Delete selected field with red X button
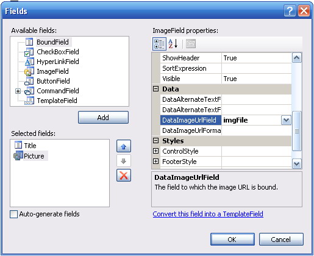Viewport: 314px width, 256px height. click(x=124, y=176)
